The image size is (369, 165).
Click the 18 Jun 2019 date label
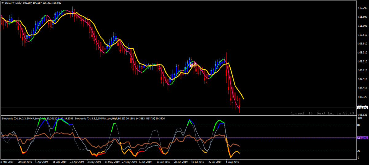(163, 162)
